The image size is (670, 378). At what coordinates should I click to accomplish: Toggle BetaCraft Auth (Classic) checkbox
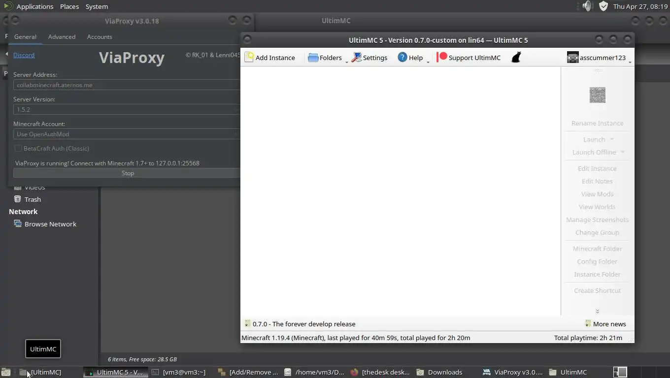point(18,148)
